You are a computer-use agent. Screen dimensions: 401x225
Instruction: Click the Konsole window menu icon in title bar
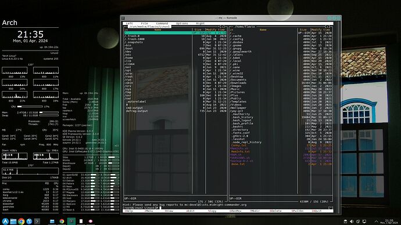click(x=123, y=18)
